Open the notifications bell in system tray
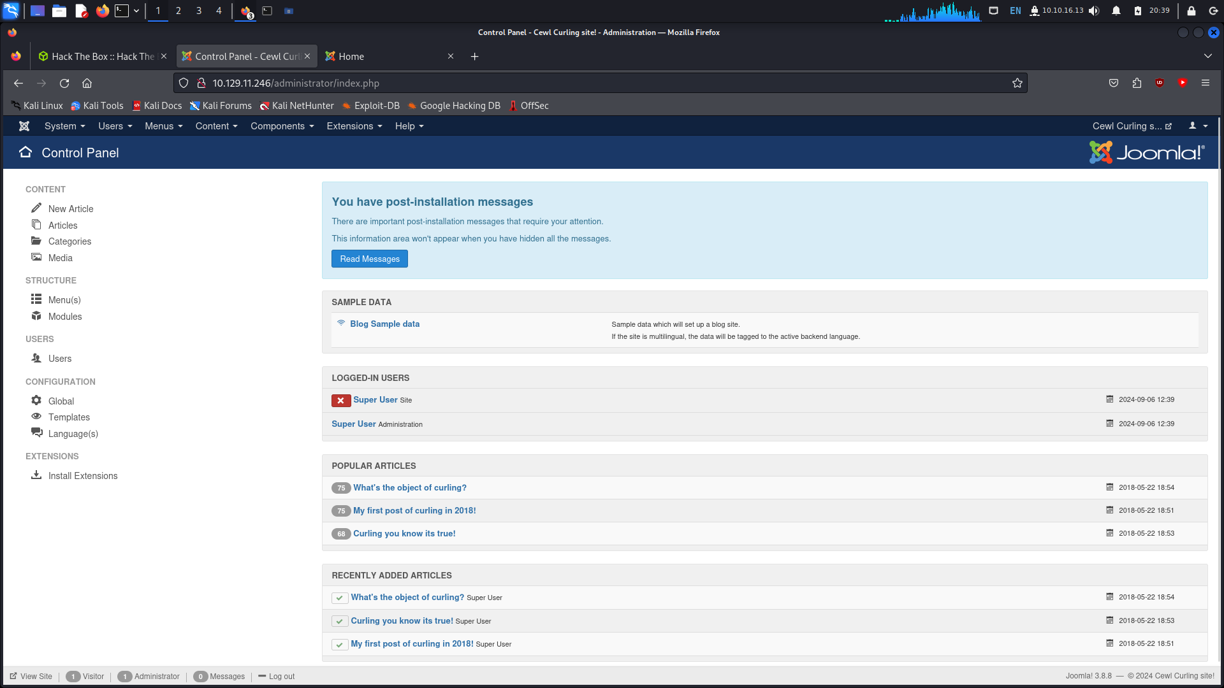The height and width of the screenshot is (688, 1224). tap(1116, 11)
